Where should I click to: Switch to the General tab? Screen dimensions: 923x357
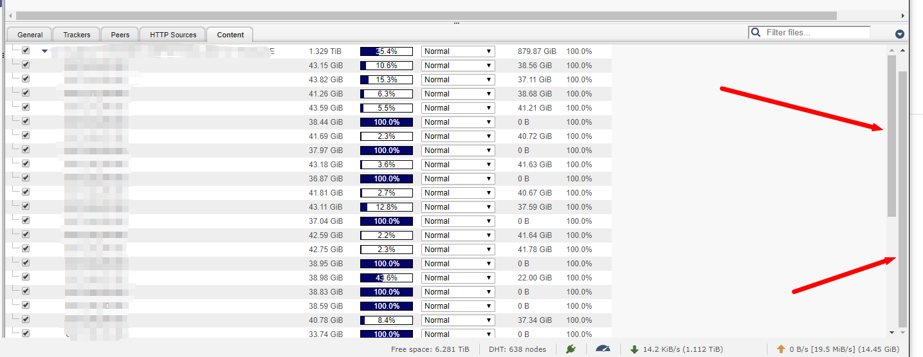pos(30,35)
